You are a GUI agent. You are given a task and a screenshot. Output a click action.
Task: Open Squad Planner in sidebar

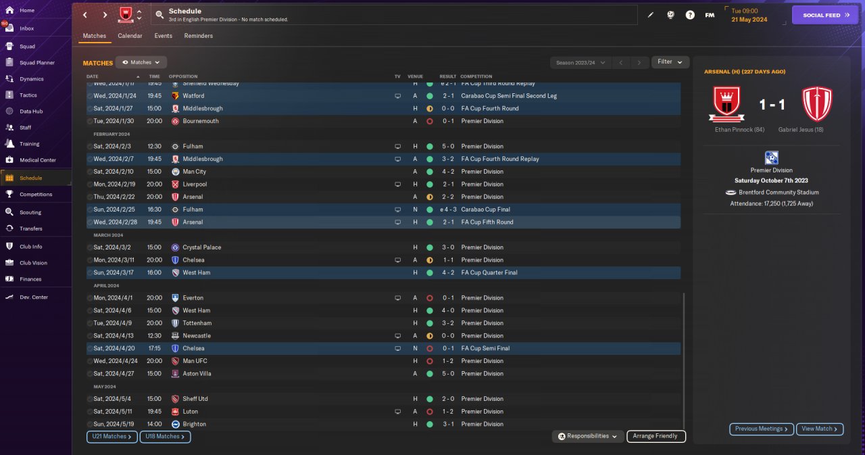click(37, 63)
